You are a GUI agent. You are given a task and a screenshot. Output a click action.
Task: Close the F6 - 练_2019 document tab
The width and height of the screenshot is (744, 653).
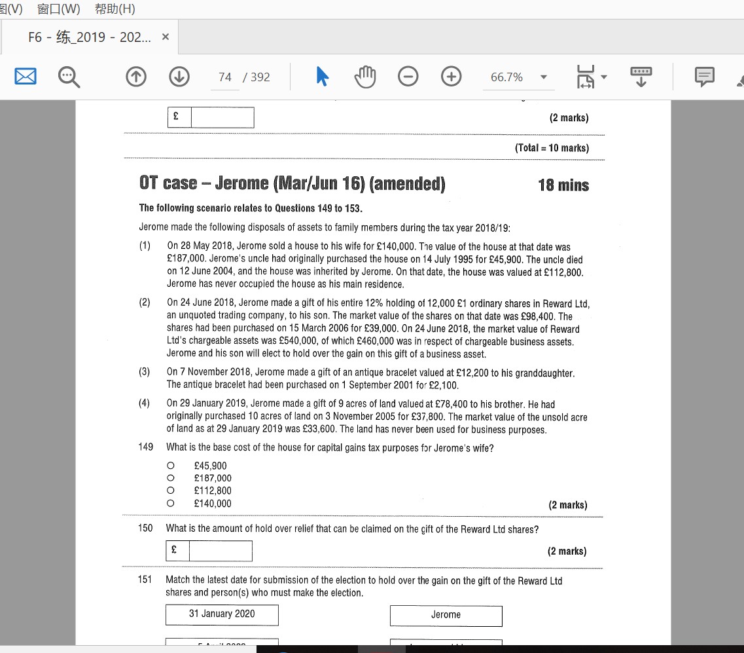click(166, 37)
